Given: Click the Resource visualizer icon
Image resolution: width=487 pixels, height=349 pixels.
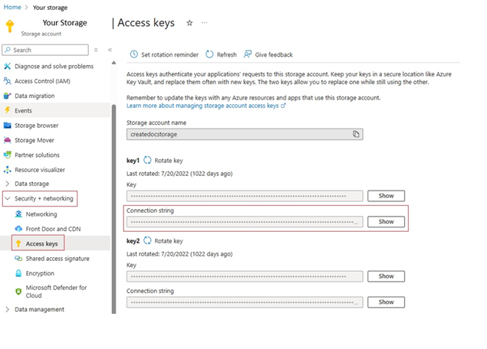Looking at the screenshot, I should coord(7,170).
